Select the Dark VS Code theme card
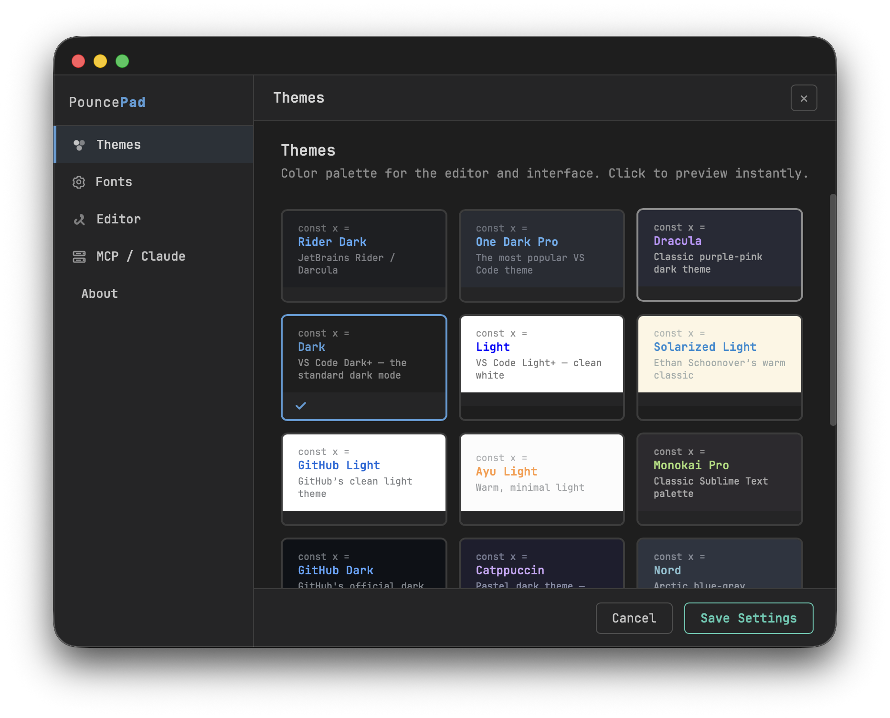 [x=364, y=367]
